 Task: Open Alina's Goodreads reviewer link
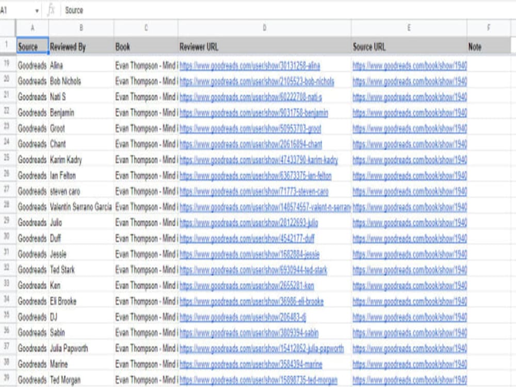[x=250, y=66]
